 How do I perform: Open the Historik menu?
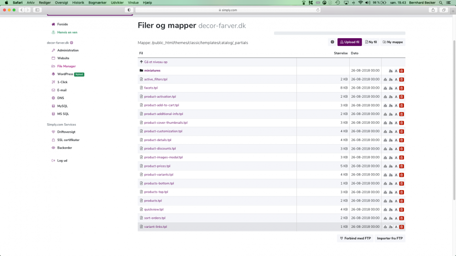[x=78, y=3]
